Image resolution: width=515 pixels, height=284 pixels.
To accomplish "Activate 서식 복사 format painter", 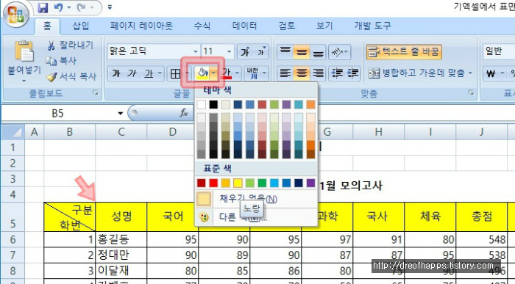I will point(71,76).
